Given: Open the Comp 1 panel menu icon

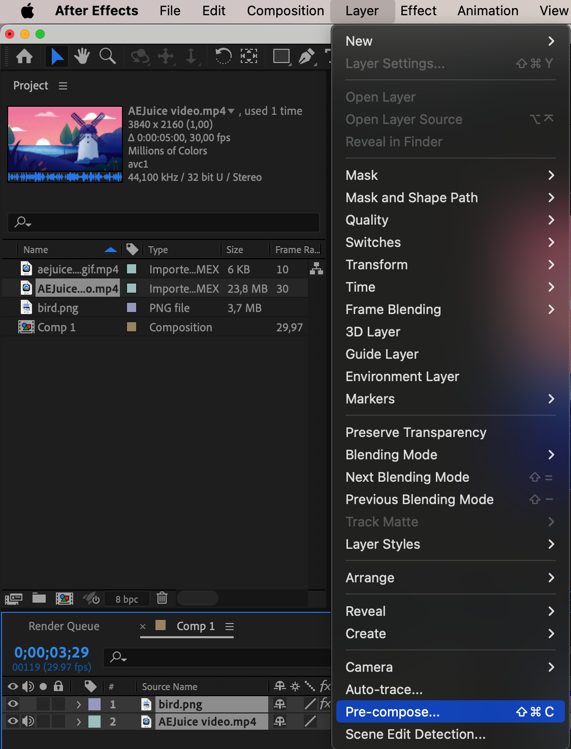Looking at the screenshot, I should [230, 627].
